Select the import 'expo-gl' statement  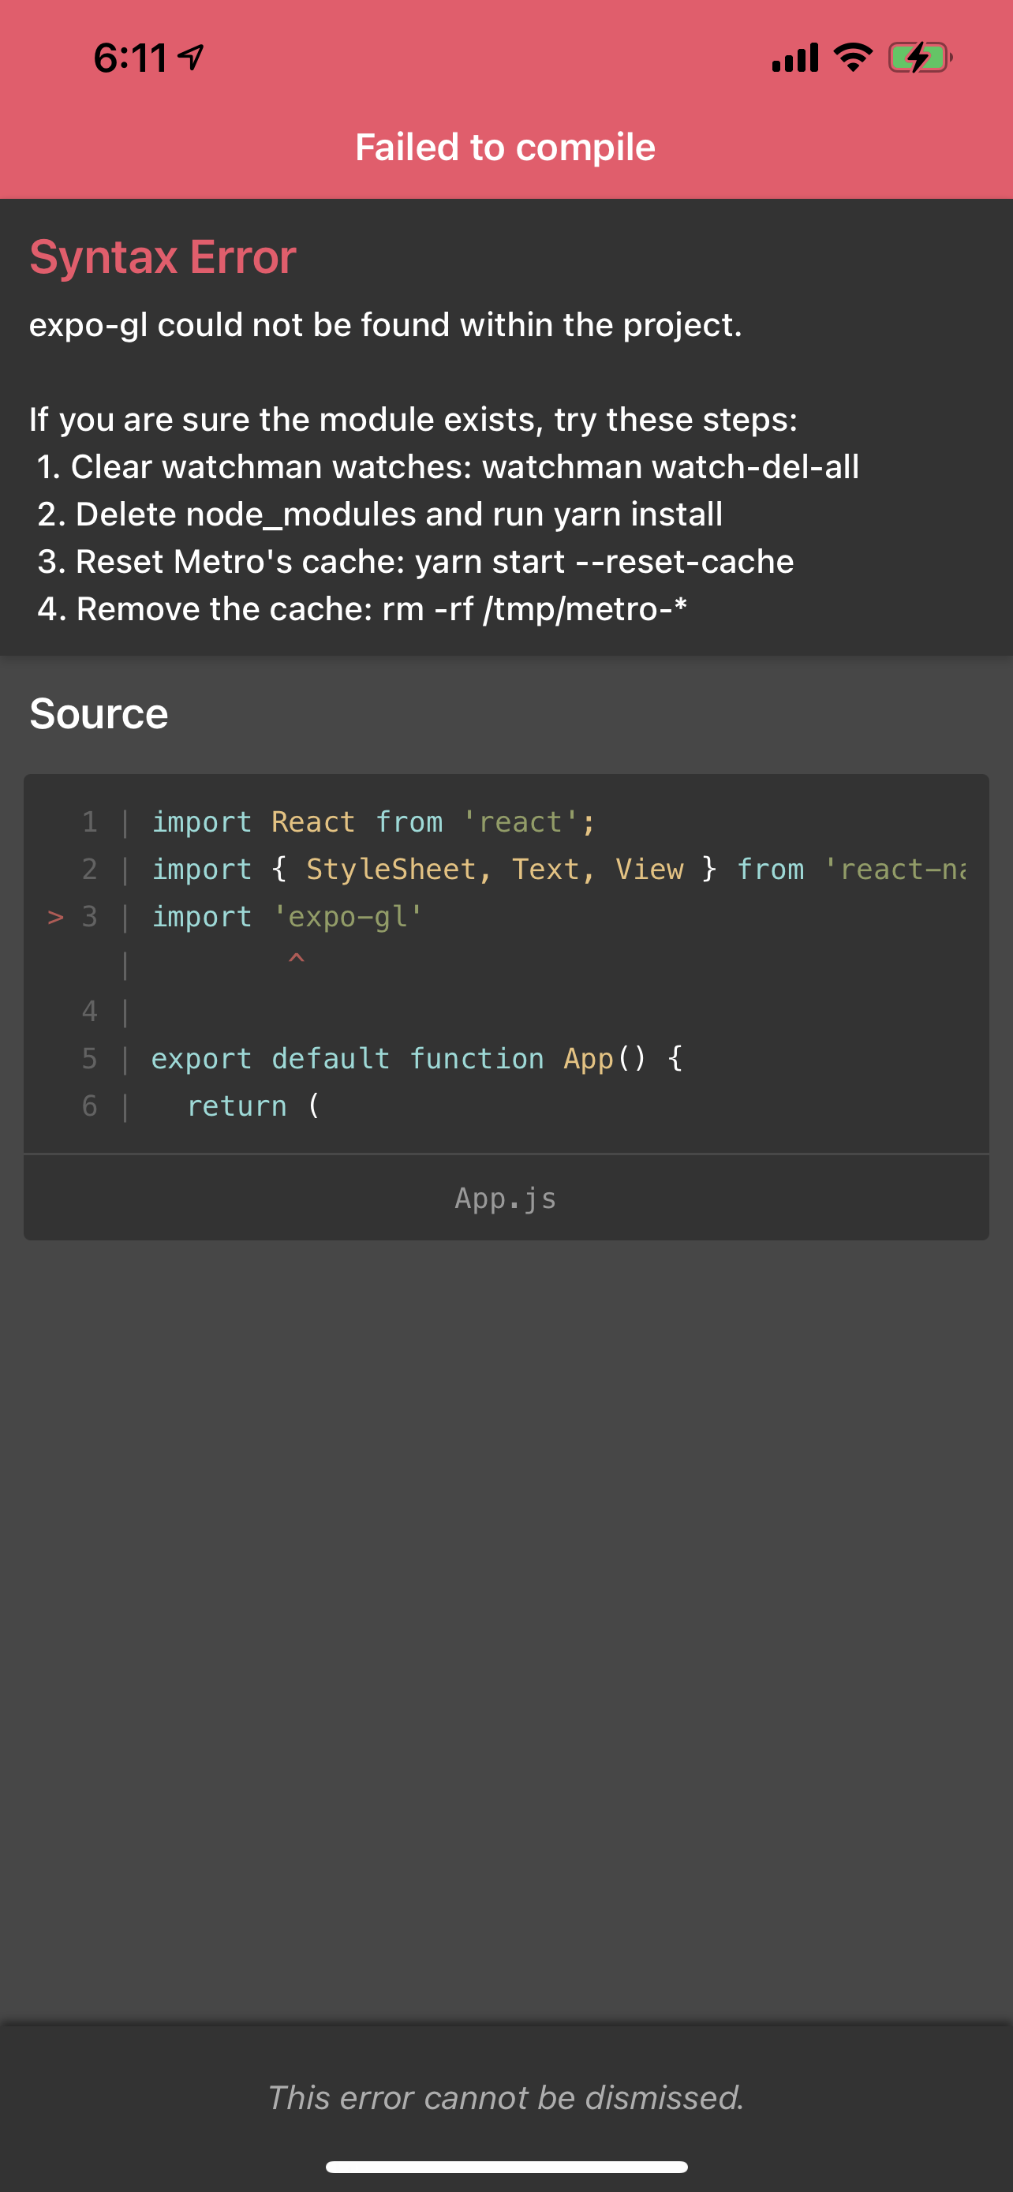coord(286,916)
